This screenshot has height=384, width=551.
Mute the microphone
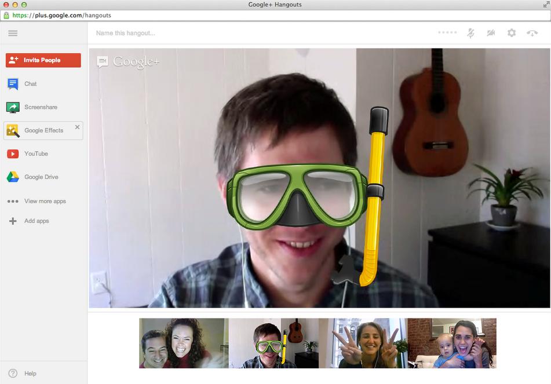470,33
